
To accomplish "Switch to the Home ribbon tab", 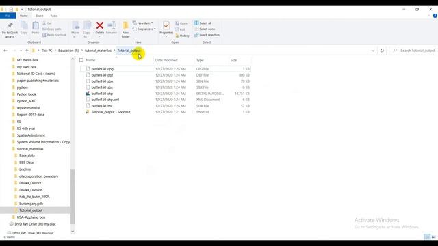I will coord(24,16).
